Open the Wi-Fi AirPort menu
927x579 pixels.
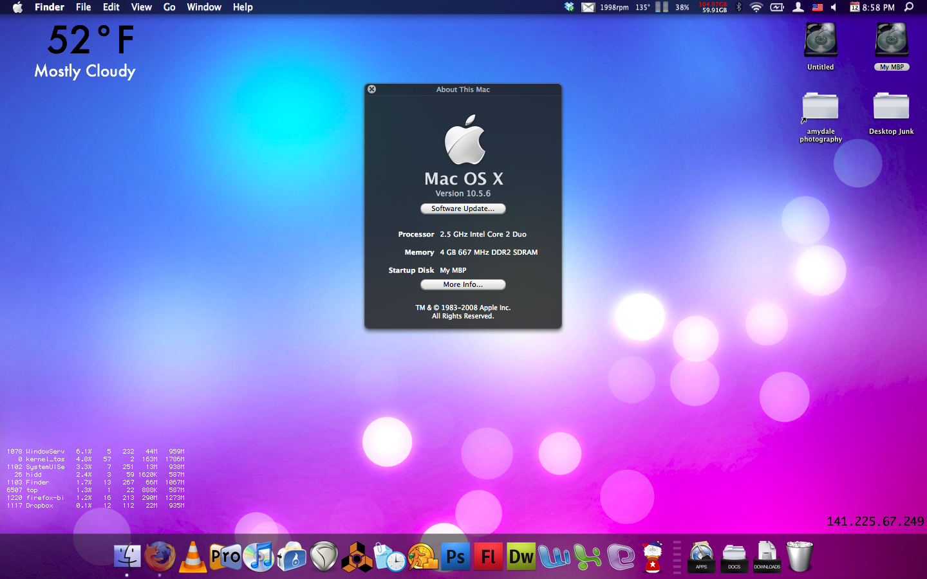click(757, 7)
